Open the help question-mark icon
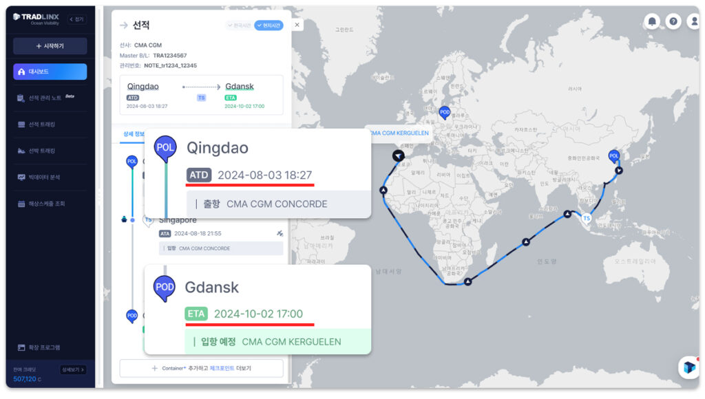Image resolution: width=705 pixels, height=399 pixels. 673,21
